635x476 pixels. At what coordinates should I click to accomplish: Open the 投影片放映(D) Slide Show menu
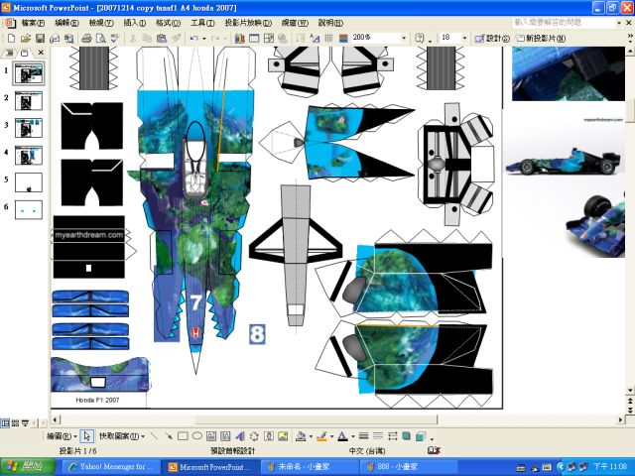[248, 23]
